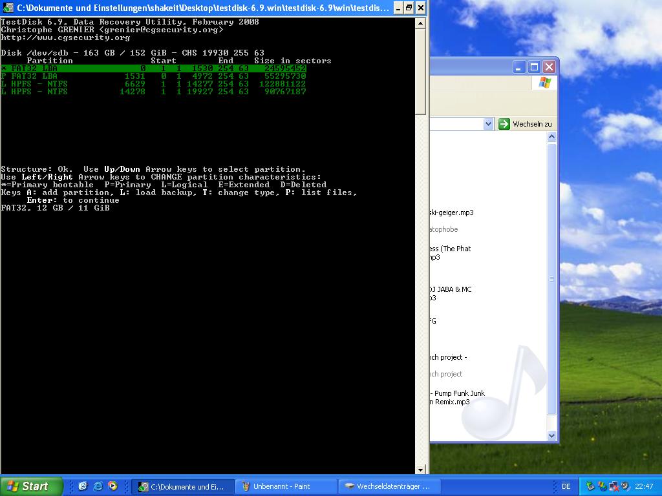Close the TestDisk console window
Viewport: 662px width, 496px height.
click(x=420, y=8)
